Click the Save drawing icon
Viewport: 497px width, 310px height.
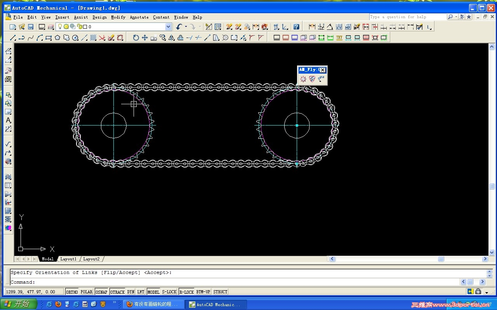click(31, 27)
